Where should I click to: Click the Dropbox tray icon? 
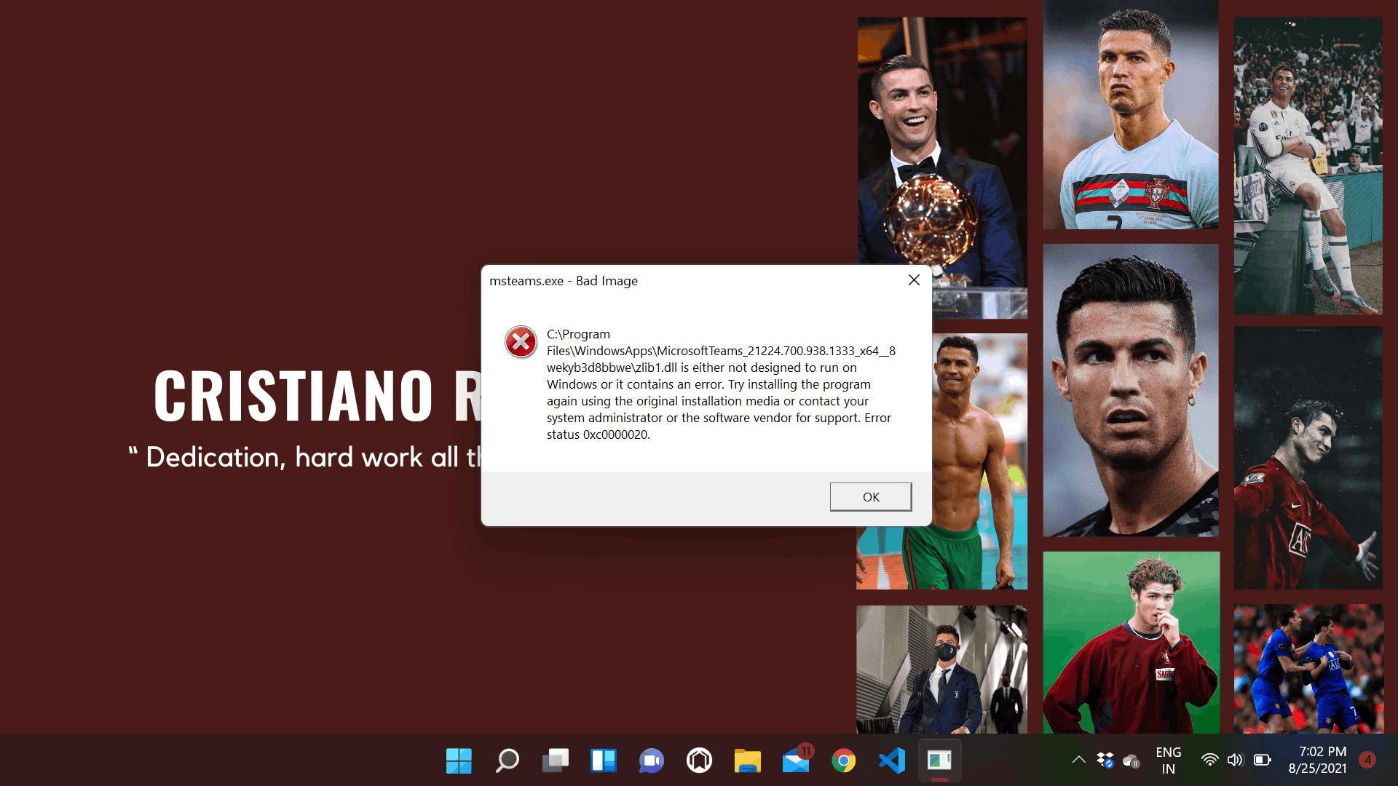point(1105,760)
